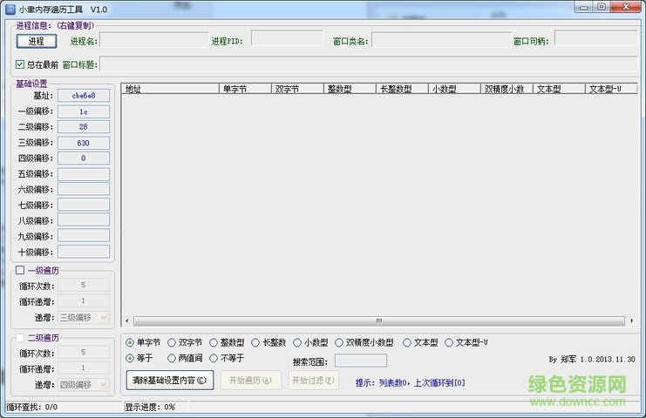Click the 开始遍历(A) button
This screenshot has width=646, height=418.
251,381
